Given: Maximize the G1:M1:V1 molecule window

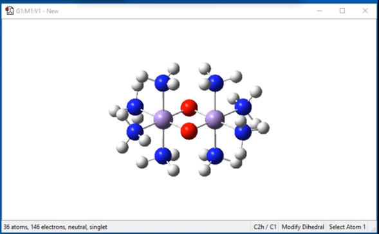Looking at the screenshot, I should (x=342, y=11).
